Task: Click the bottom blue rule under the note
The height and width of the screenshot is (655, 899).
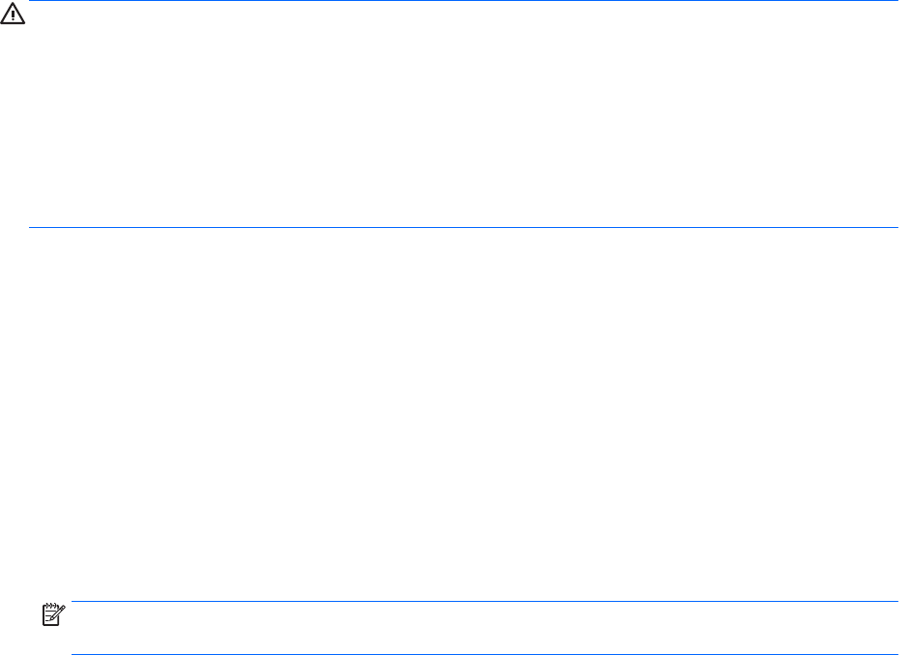Action: [483, 654]
